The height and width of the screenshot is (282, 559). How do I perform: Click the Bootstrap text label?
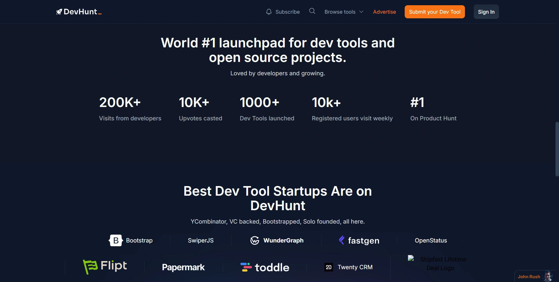coord(139,240)
